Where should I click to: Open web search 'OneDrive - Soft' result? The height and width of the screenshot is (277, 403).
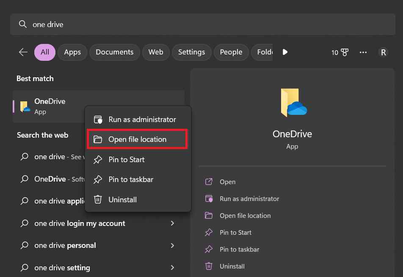(x=52, y=179)
